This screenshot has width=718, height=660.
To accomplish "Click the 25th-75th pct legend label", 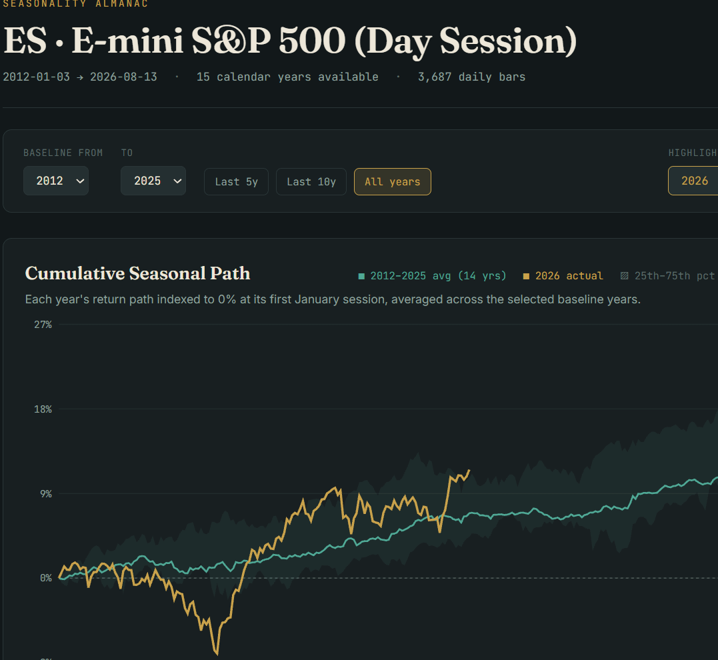I will pyautogui.click(x=675, y=276).
